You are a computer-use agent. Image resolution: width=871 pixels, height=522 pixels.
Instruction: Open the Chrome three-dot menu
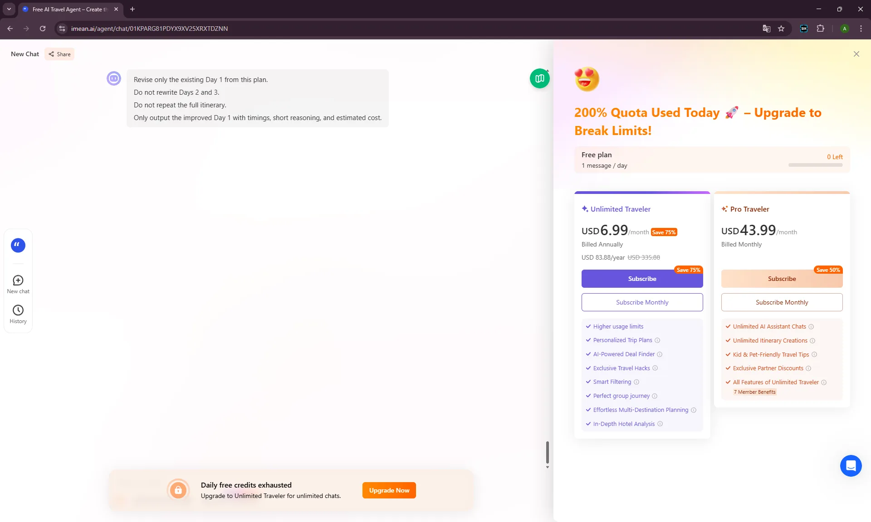(861, 29)
